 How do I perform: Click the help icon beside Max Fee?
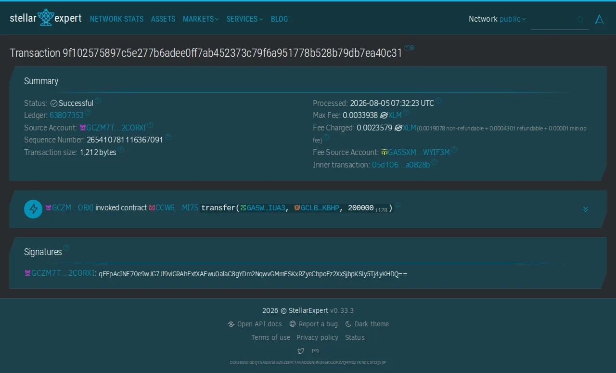click(x=406, y=113)
